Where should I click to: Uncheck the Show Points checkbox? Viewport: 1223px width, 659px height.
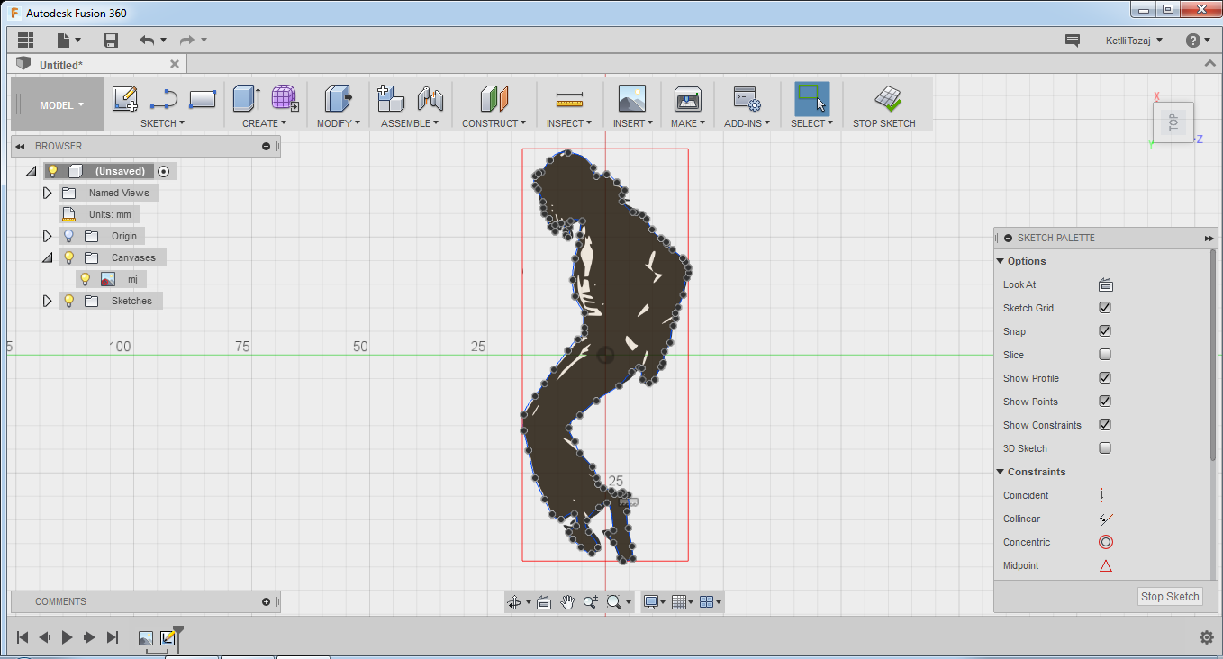click(1105, 402)
